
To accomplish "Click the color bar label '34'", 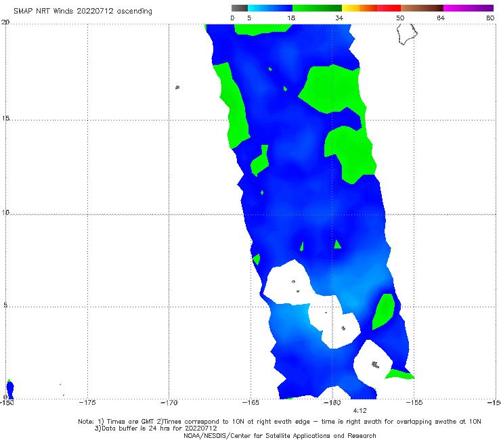I will (339, 18).
